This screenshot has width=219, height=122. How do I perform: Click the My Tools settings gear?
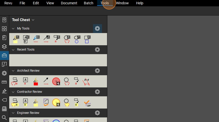tap(97, 29)
